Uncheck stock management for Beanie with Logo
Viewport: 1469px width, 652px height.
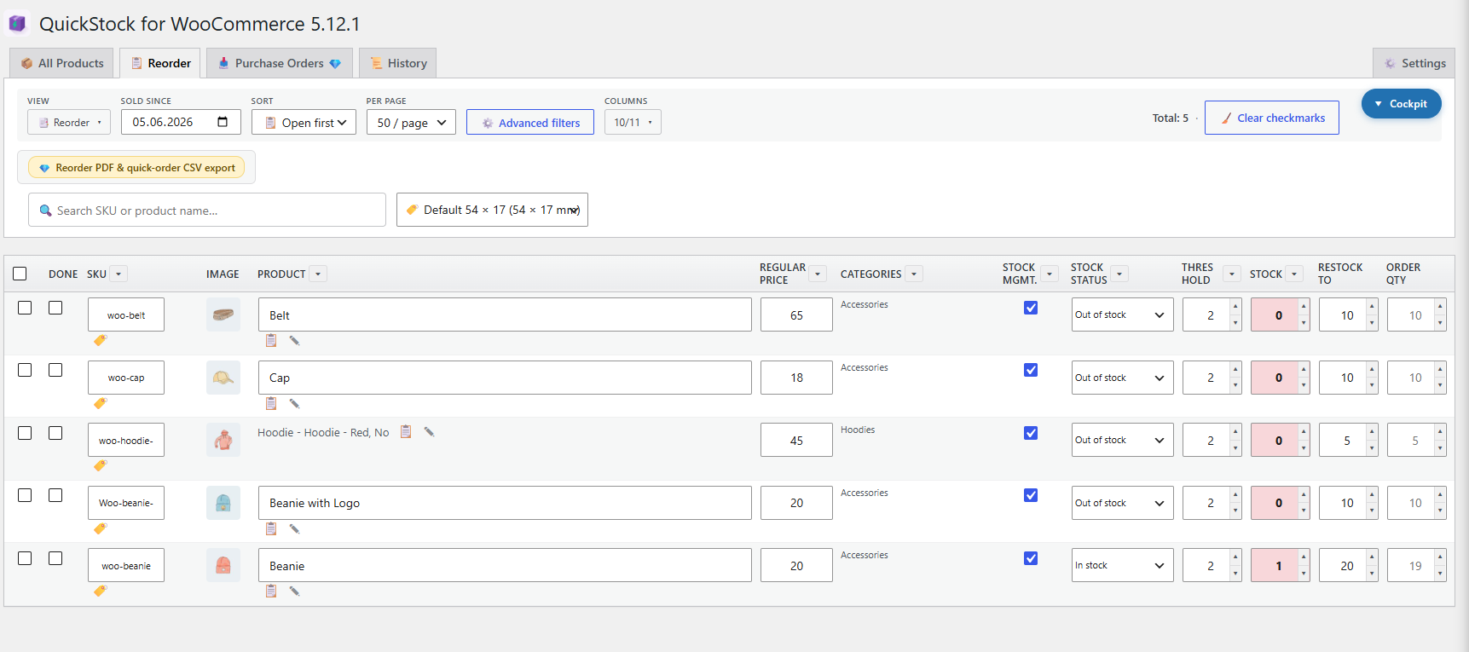coord(1031,495)
